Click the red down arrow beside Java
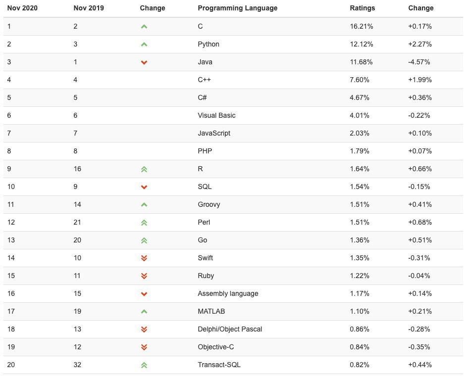The image size is (467, 379). pos(144,62)
